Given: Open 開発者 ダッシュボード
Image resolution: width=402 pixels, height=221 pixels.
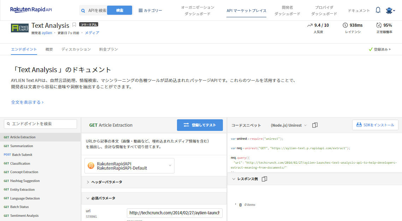Looking at the screenshot, I should 287,11.
